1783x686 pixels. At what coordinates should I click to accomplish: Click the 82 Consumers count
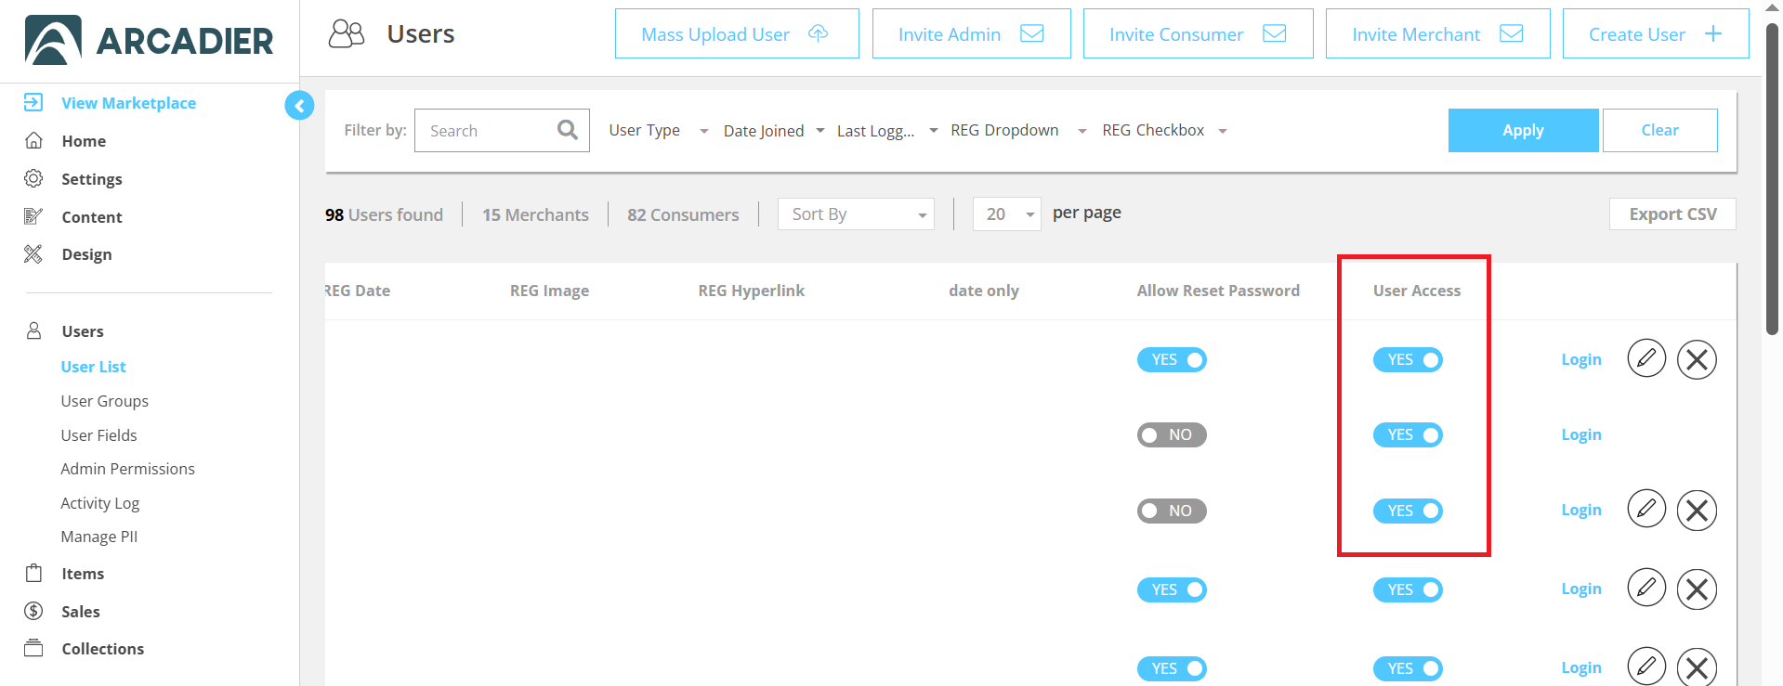(683, 214)
